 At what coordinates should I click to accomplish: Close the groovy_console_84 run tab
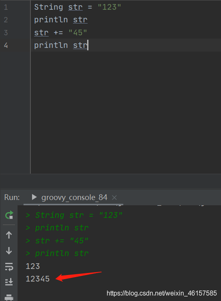(114, 198)
